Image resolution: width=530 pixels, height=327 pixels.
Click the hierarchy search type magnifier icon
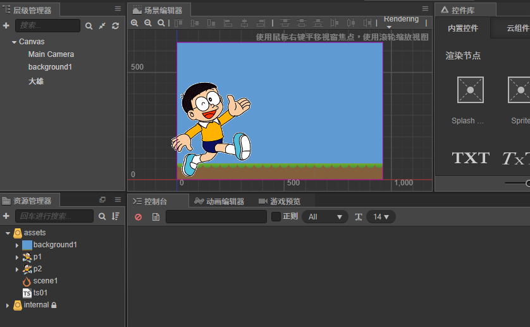89,26
